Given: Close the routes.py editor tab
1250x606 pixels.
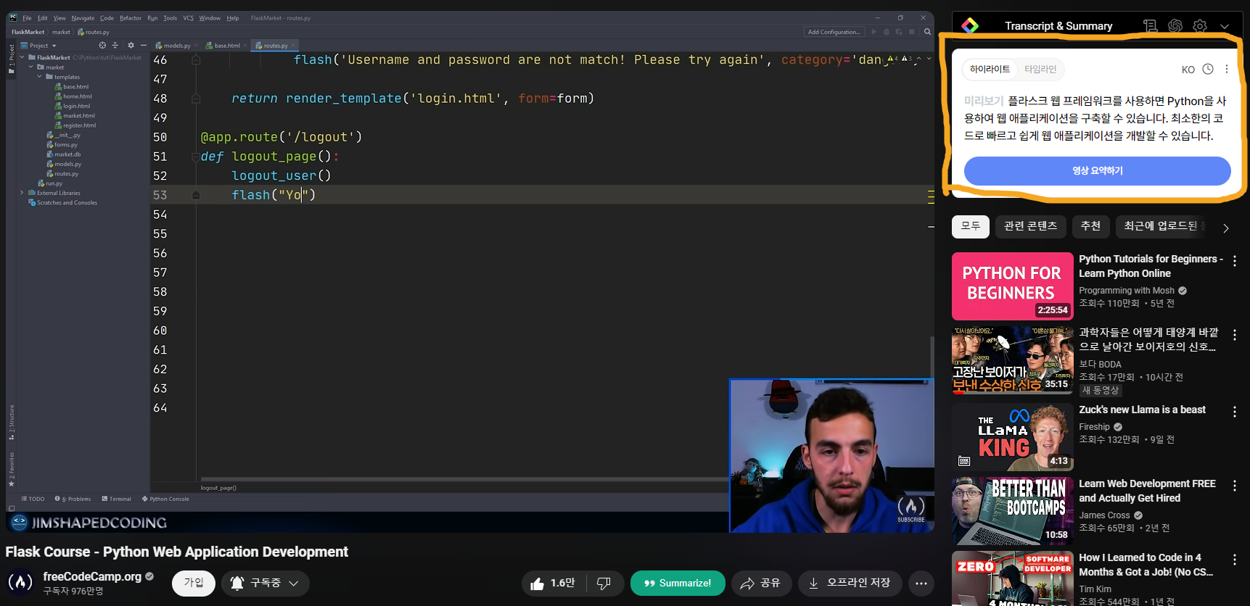Looking at the screenshot, I should pos(294,46).
